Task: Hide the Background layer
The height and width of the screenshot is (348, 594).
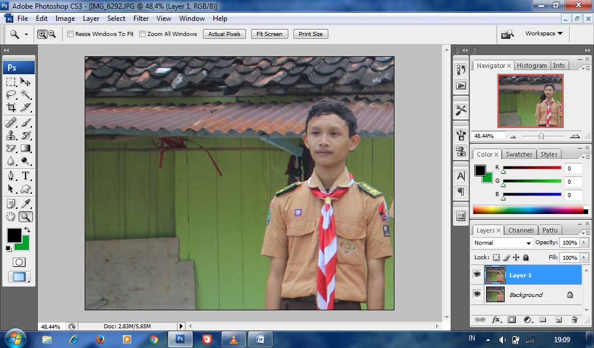Action: (477, 295)
